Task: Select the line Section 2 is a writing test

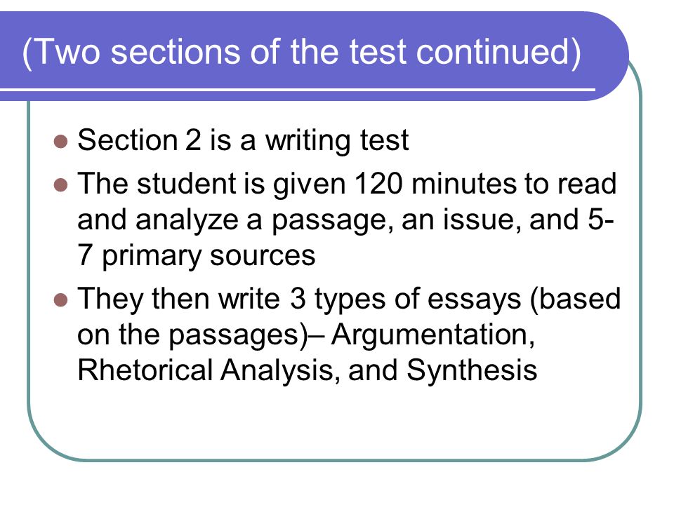Action: point(243,141)
